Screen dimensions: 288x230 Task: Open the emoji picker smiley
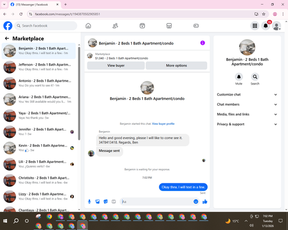click(x=196, y=201)
